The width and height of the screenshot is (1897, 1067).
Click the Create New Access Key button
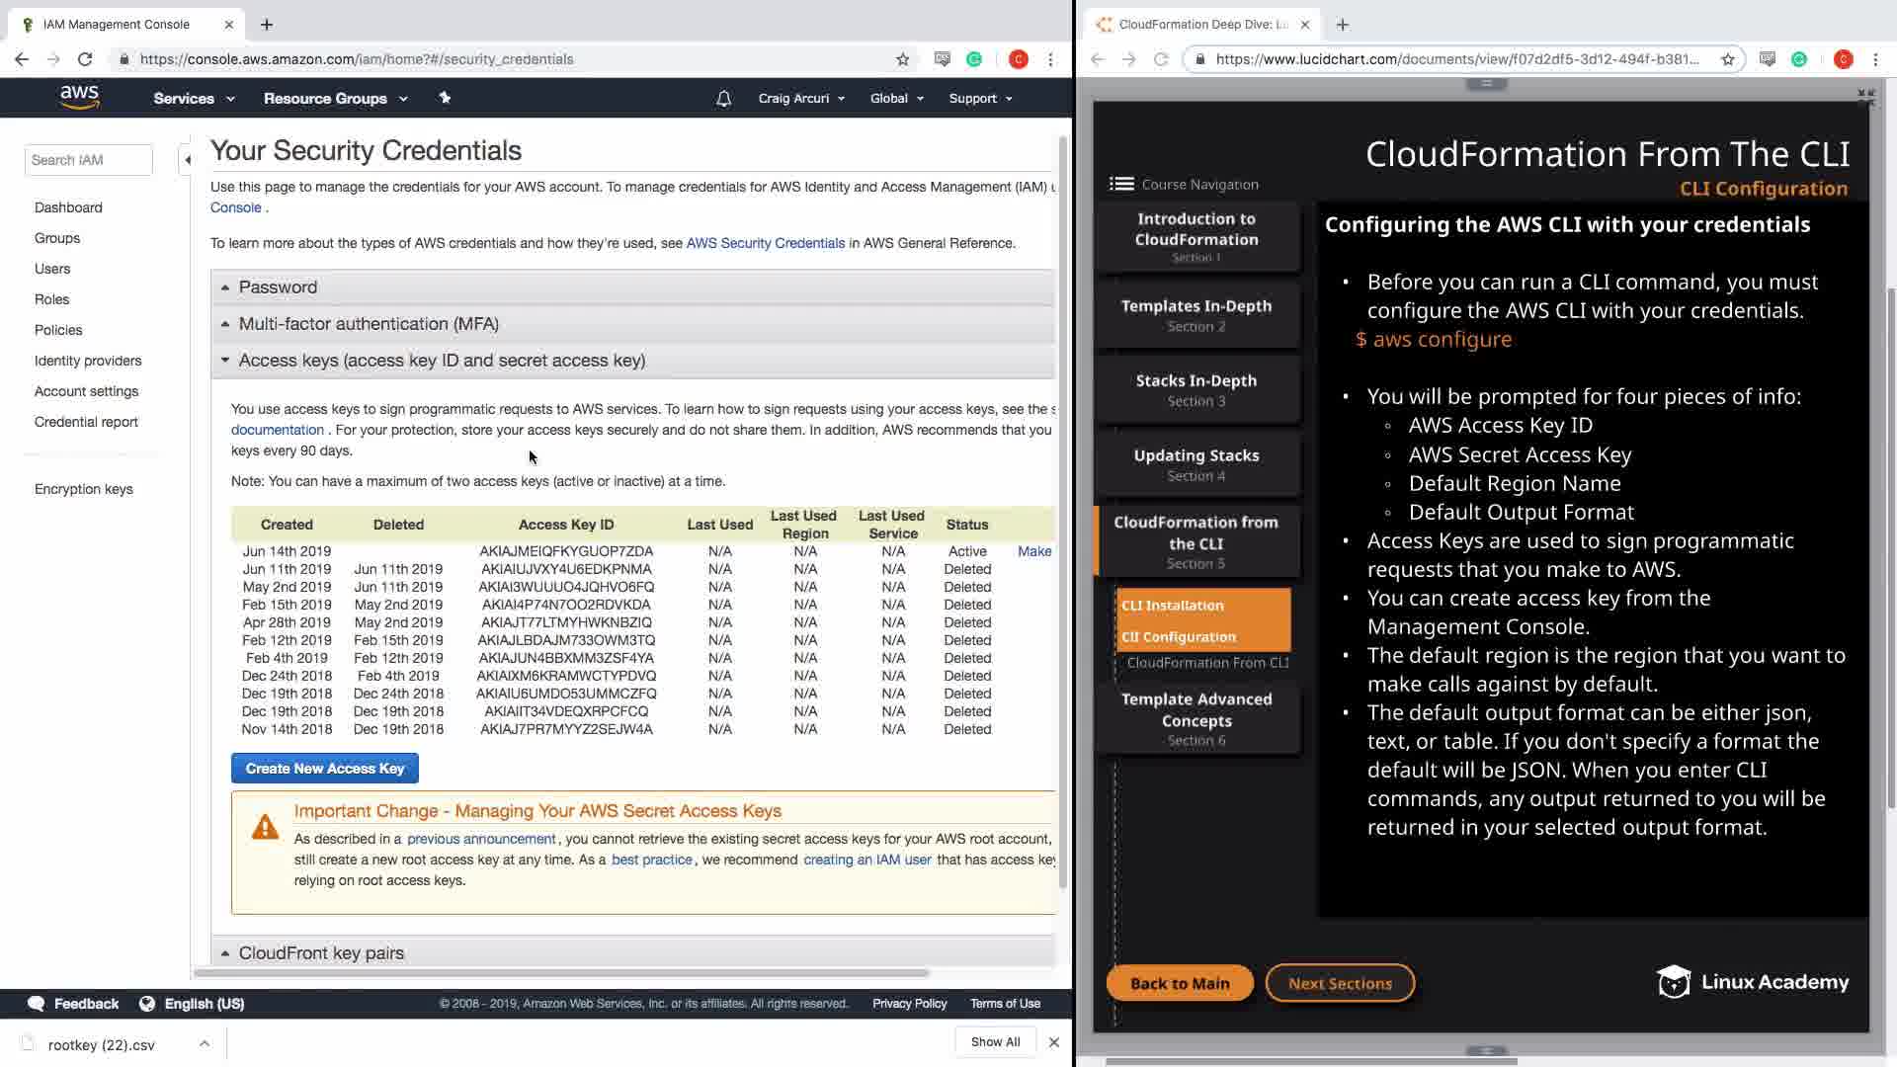[x=324, y=769]
